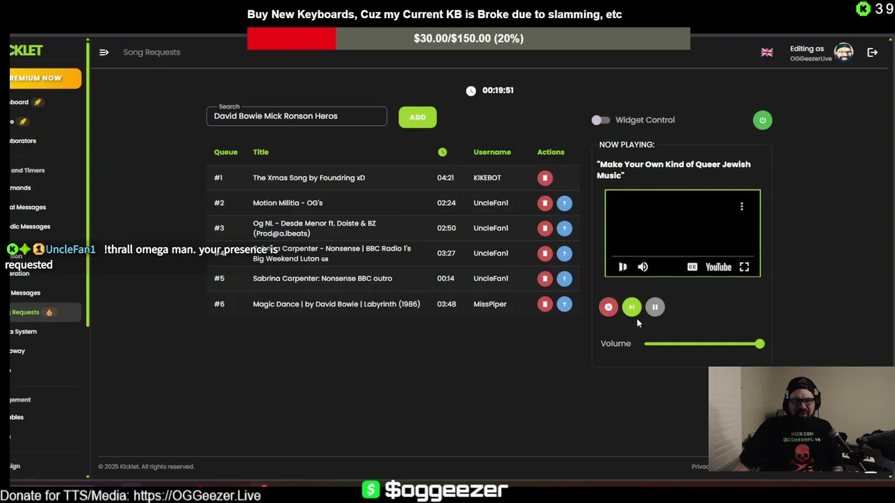This screenshot has width=895, height=503.
Task: Click the logout icon in the header
Action: point(872,52)
